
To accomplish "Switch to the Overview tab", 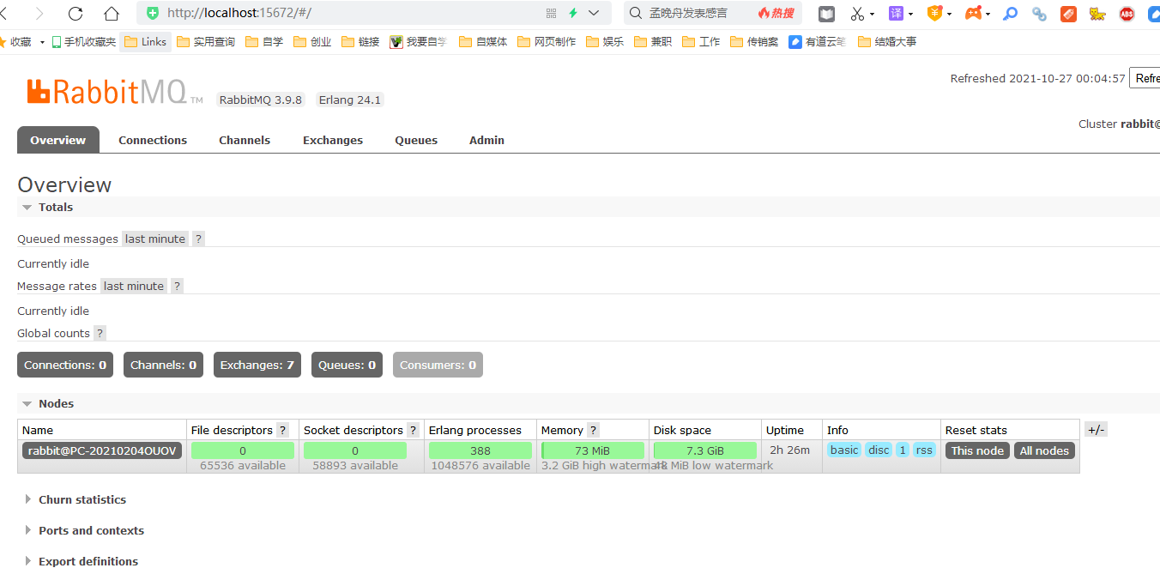I will pyautogui.click(x=58, y=140).
